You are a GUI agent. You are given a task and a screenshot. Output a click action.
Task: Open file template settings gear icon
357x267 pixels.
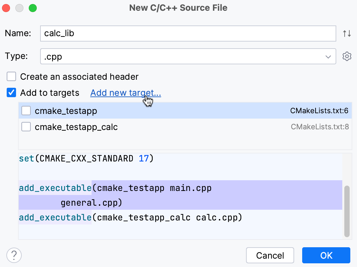tap(347, 56)
